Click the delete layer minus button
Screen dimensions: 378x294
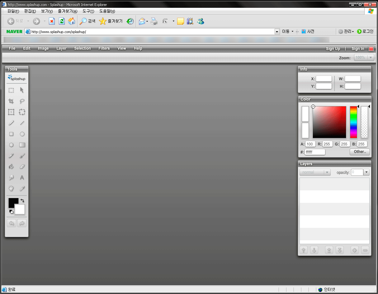coord(365,250)
